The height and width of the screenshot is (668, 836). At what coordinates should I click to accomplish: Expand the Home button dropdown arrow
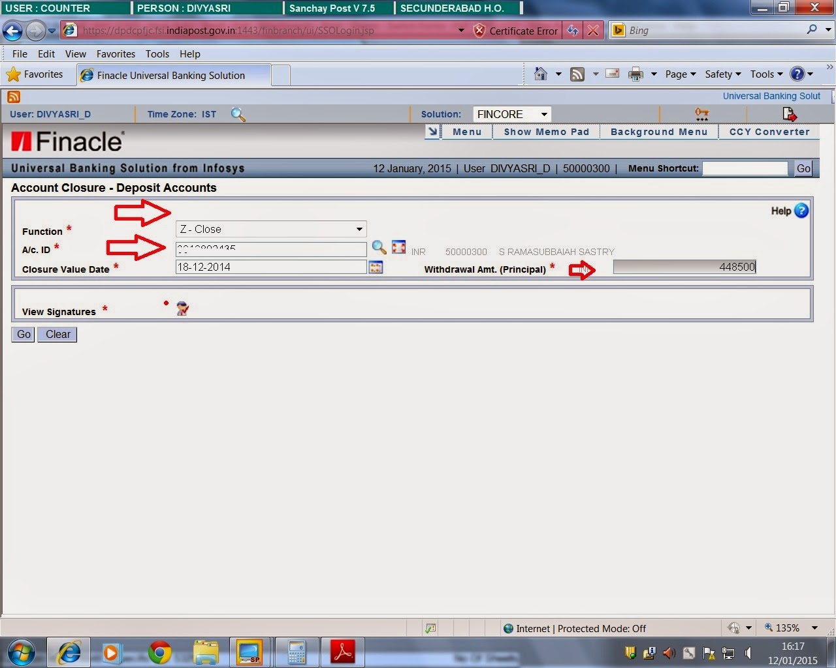(x=558, y=74)
